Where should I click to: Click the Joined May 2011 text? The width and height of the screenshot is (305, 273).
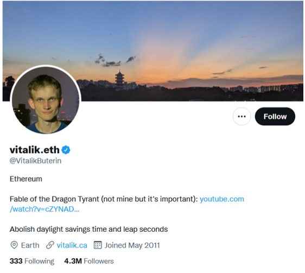tap(132, 245)
